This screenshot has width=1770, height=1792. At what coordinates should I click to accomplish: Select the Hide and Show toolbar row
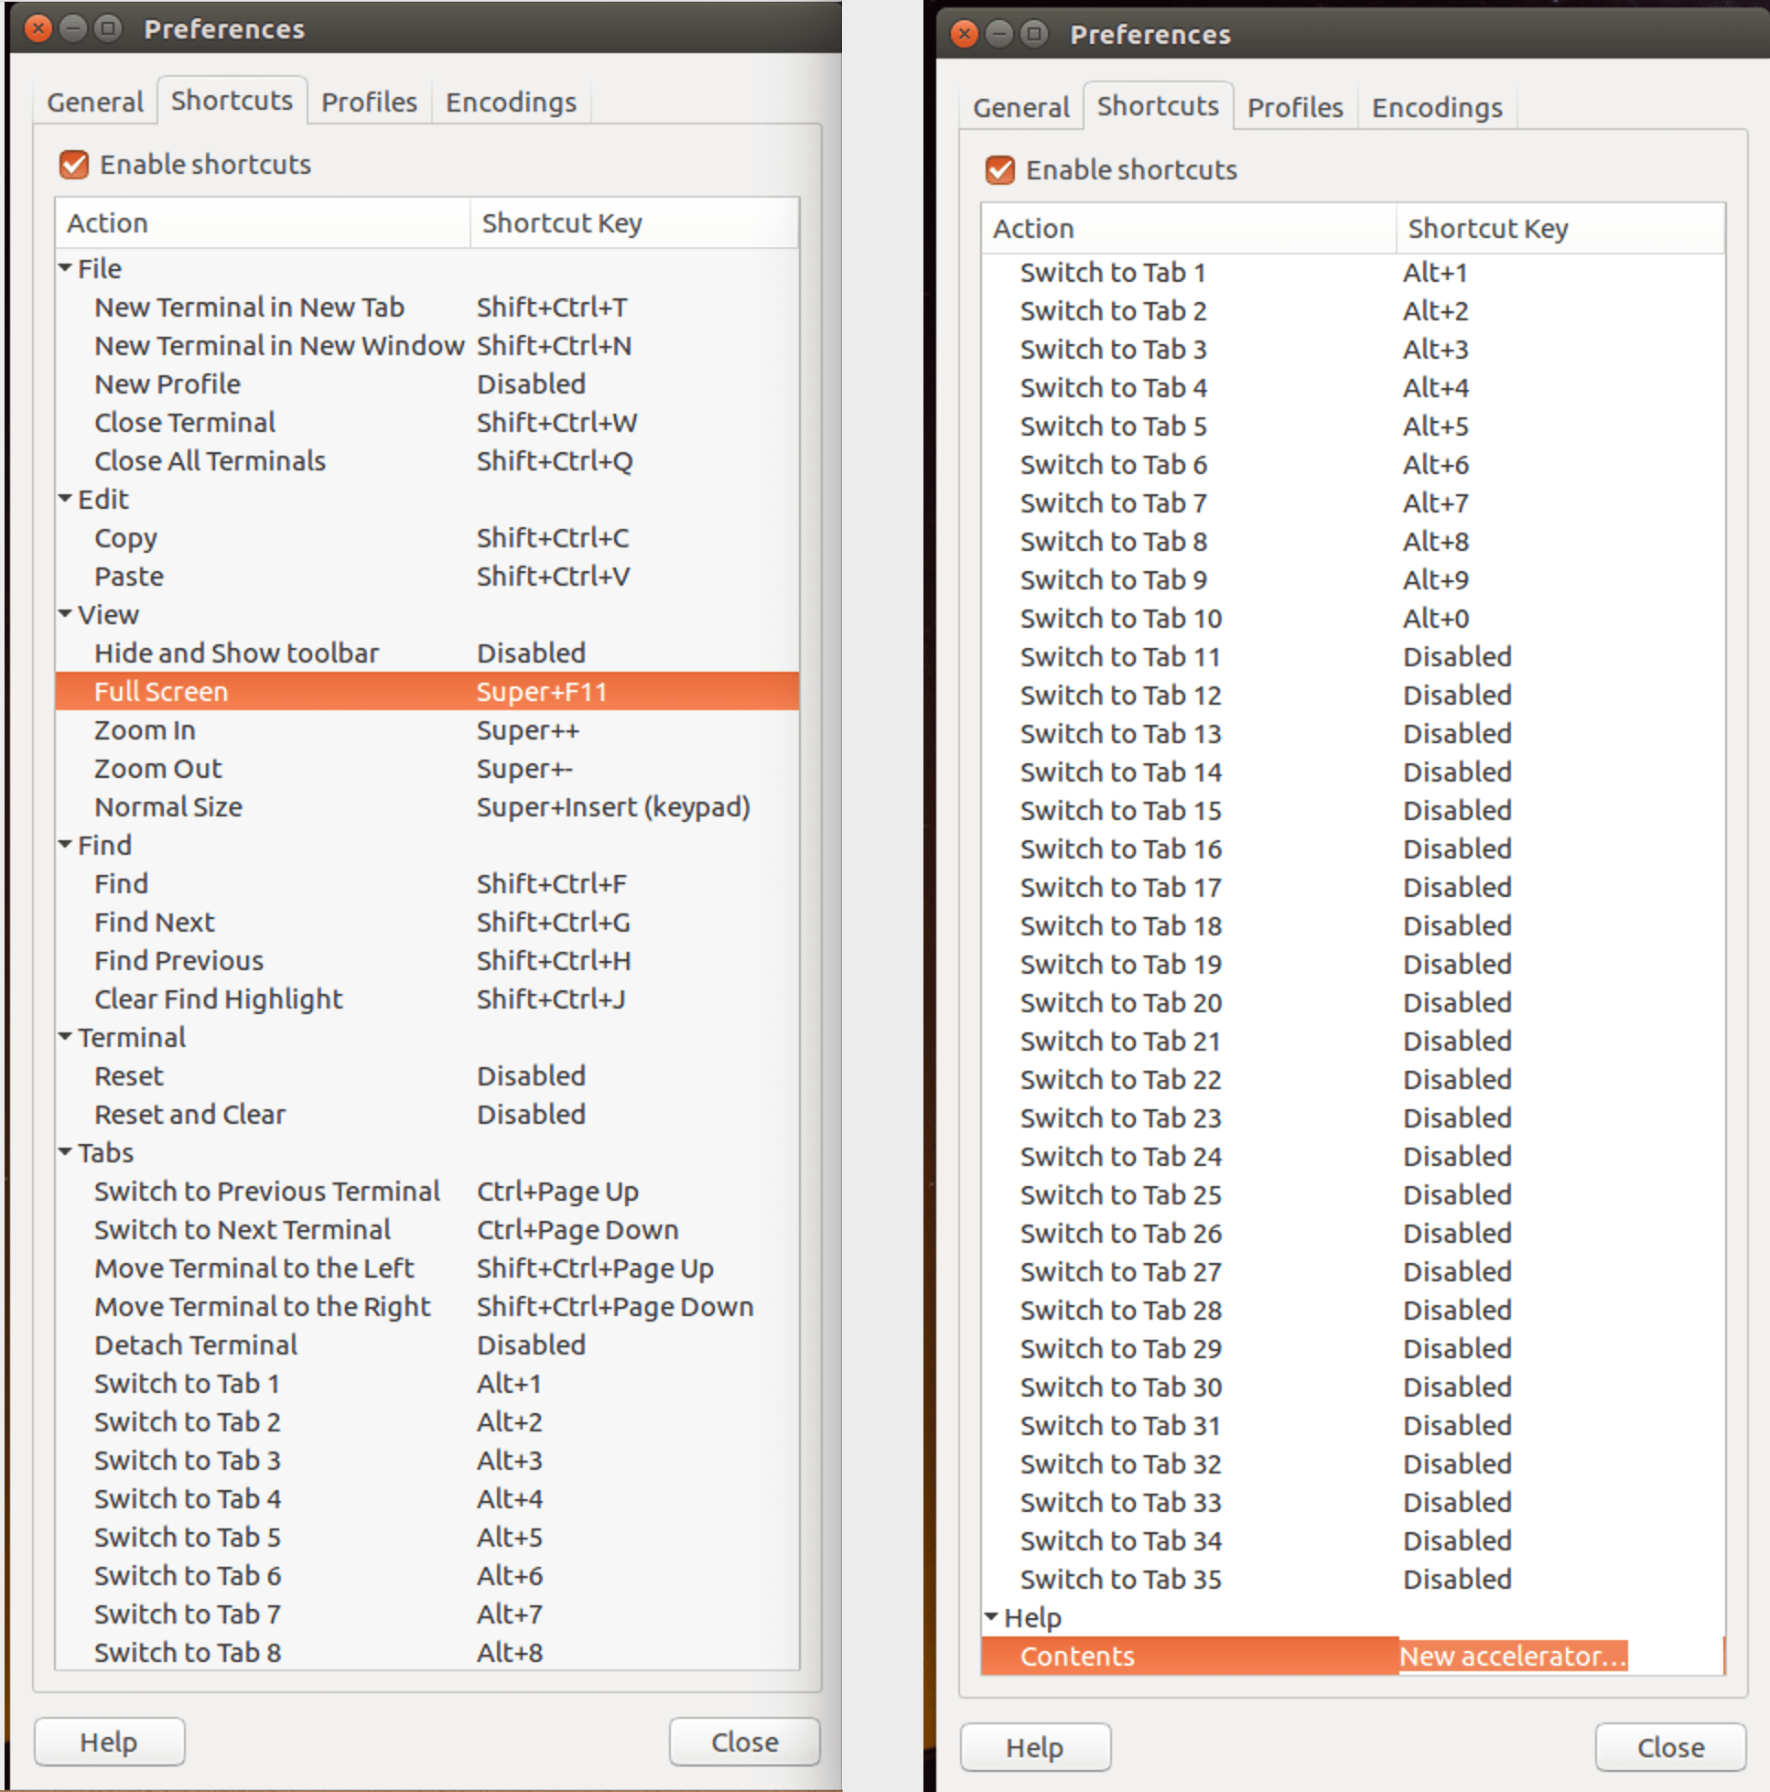(x=426, y=653)
